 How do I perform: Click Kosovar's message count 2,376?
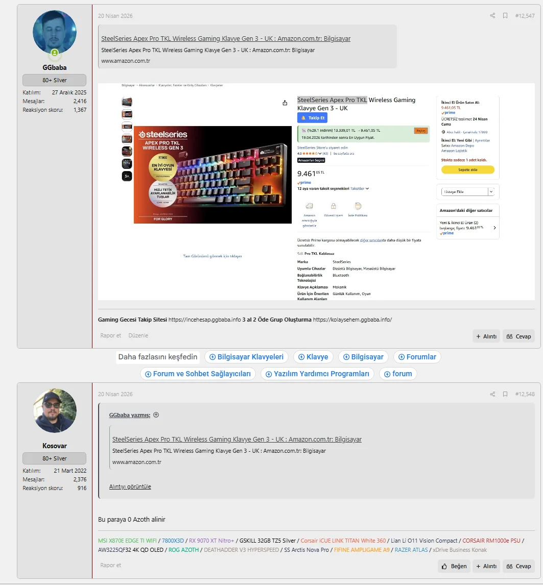(80, 479)
